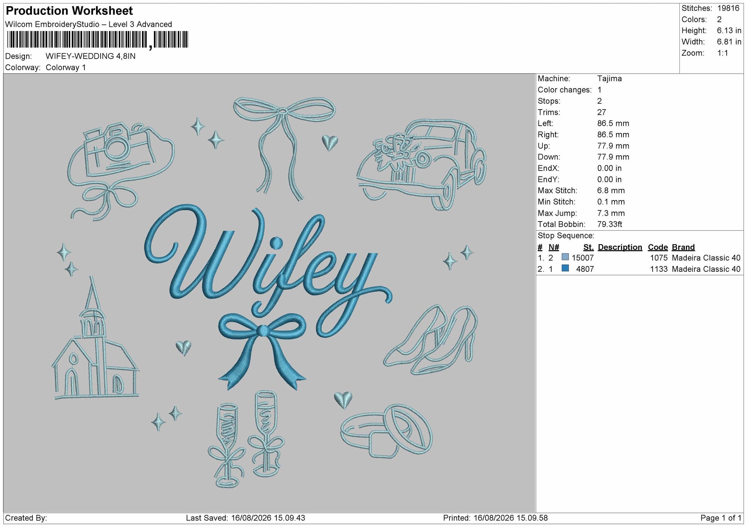Screen dimensions: 747x527
Task: Click 'Madeira Classic 40' in row 2
Action: click(706, 269)
